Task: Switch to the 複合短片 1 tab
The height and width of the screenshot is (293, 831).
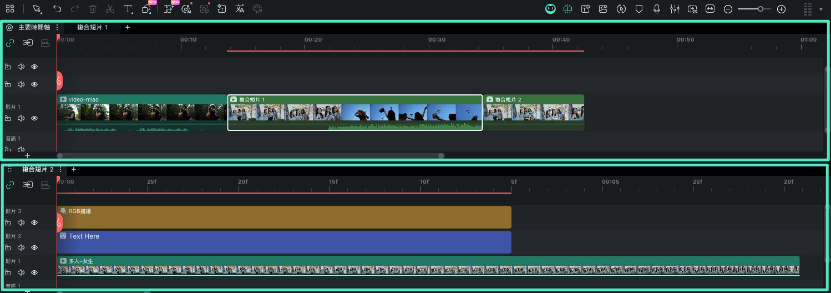Action: pyautogui.click(x=92, y=27)
